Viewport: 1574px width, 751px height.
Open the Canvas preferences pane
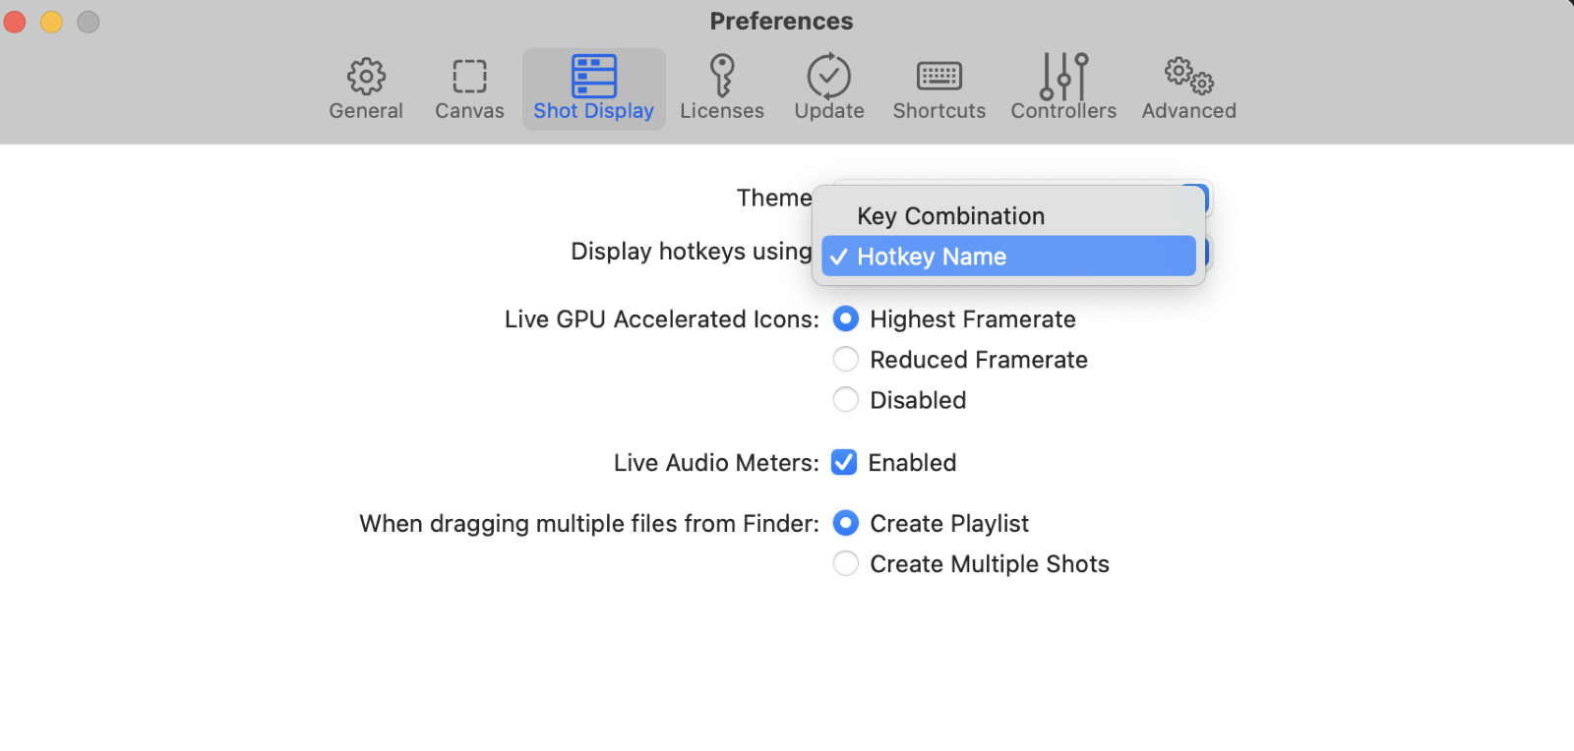pyautogui.click(x=469, y=89)
